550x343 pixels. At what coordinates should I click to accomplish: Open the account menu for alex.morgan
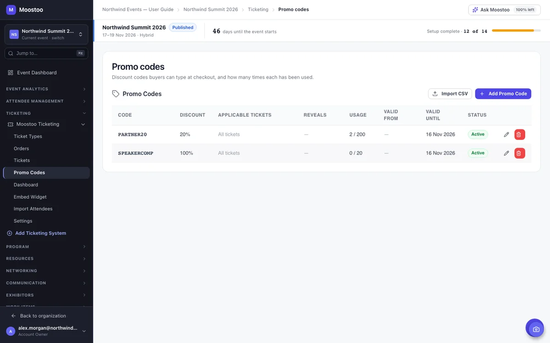[46, 331]
